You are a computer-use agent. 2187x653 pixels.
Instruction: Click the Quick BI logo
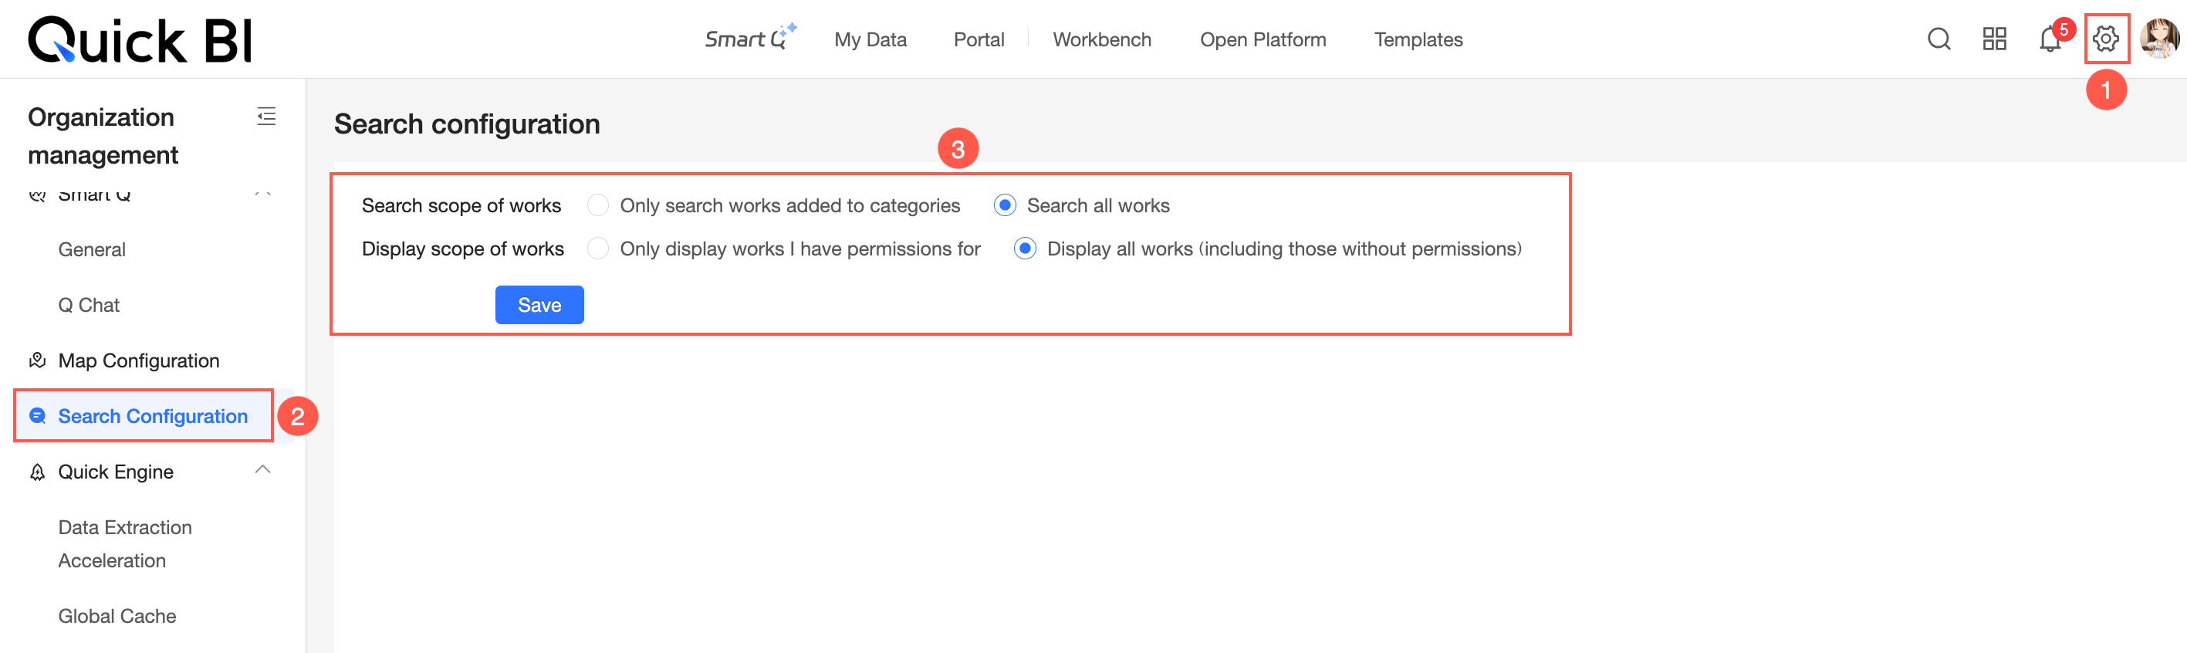point(140,40)
